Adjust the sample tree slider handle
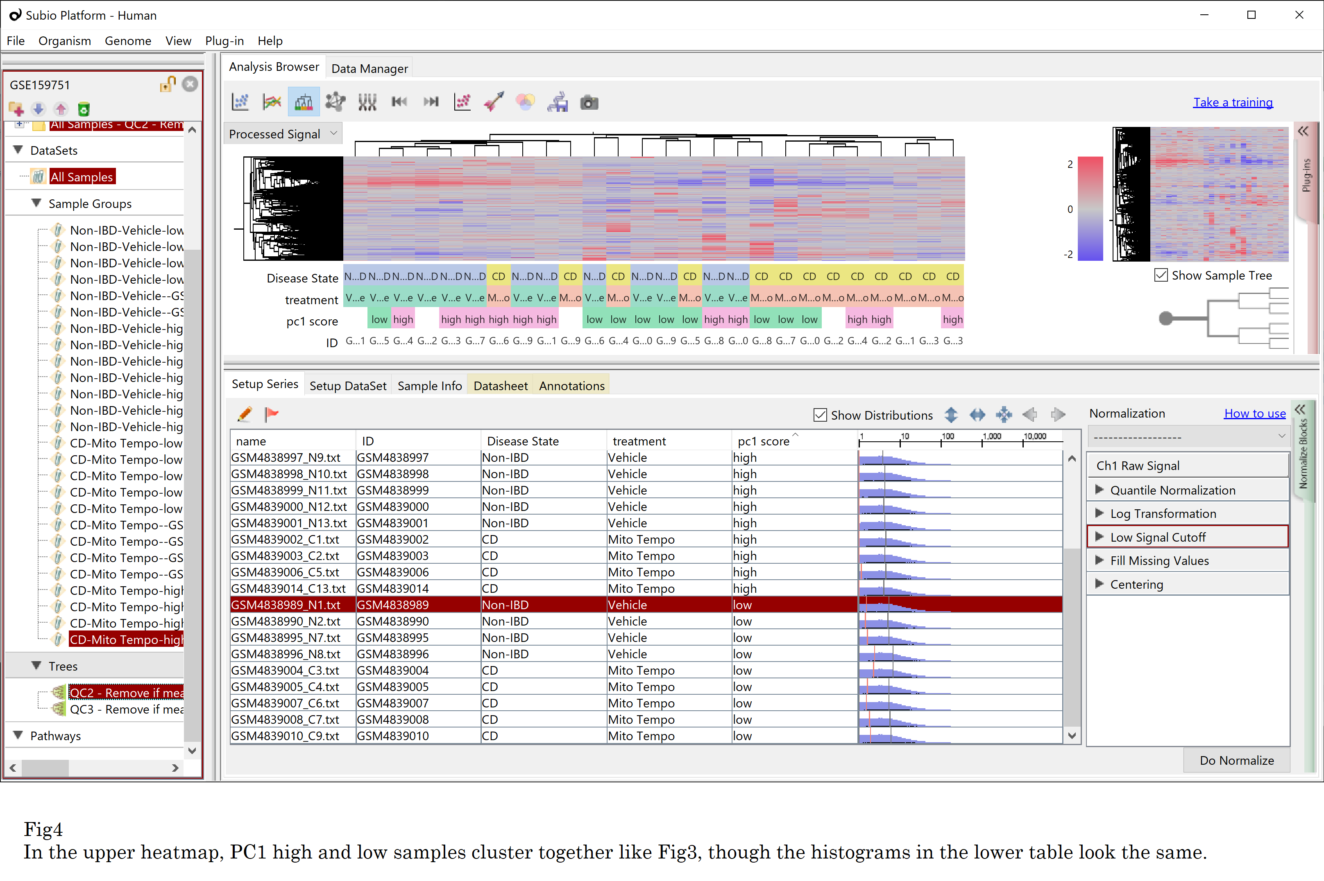This screenshot has height=881, width=1324. (1166, 319)
